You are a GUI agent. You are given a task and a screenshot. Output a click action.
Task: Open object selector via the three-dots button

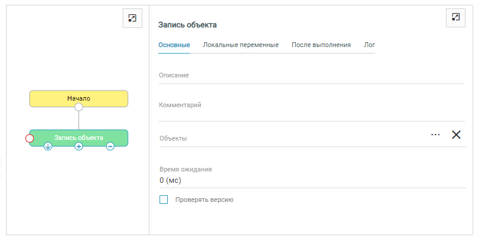[x=435, y=135]
